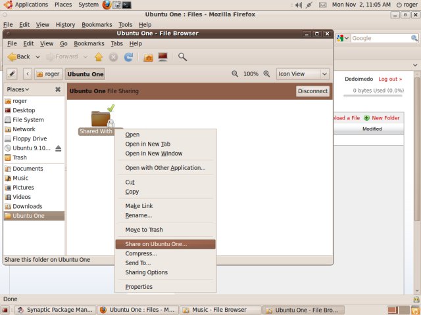The width and height of the screenshot is (421, 315).
Task: Click the path bar left scroll arrow
Action: [x=28, y=74]
